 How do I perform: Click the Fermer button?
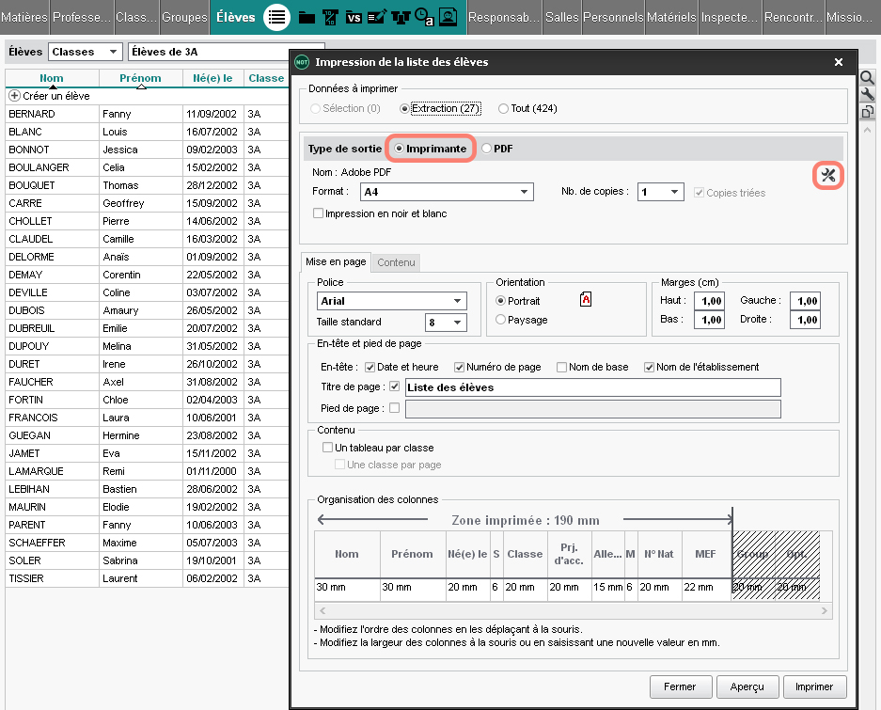click(681, 686)
